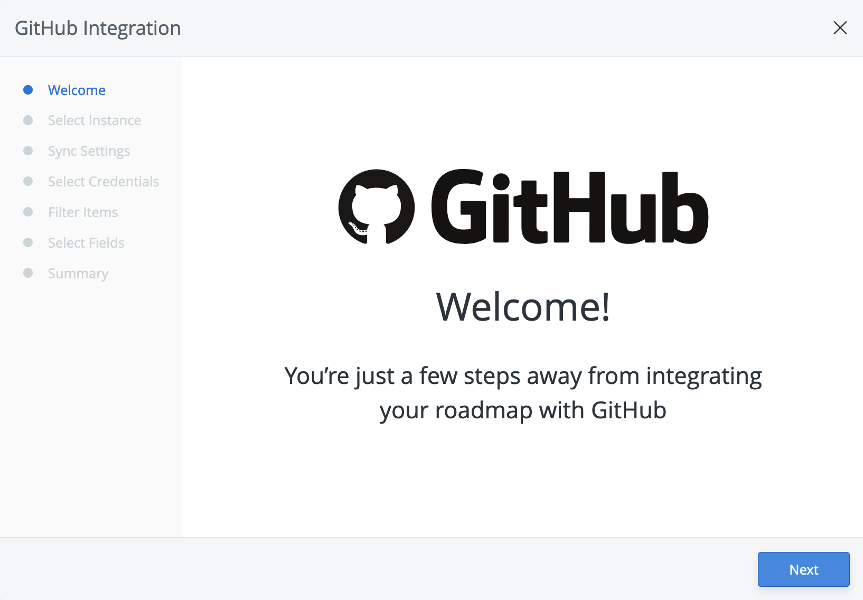This screenshot has height=600, width=863.
Task: Click the step dot beside Sync Settings
Action: [29, 151]
